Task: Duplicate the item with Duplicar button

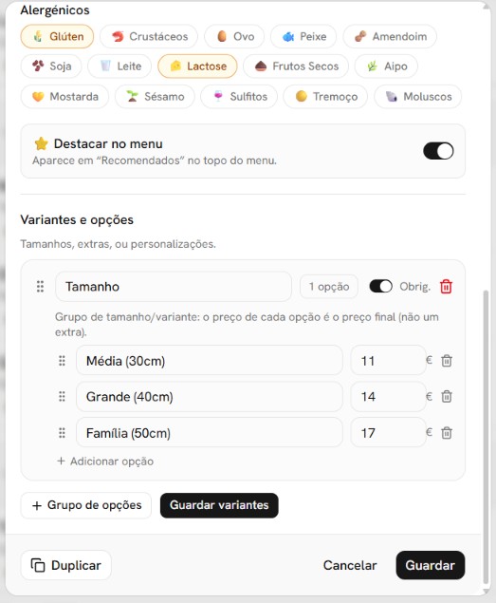Action: coord(65,565)
